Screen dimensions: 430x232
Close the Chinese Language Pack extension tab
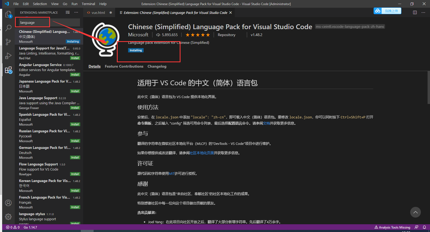(231, 13)
